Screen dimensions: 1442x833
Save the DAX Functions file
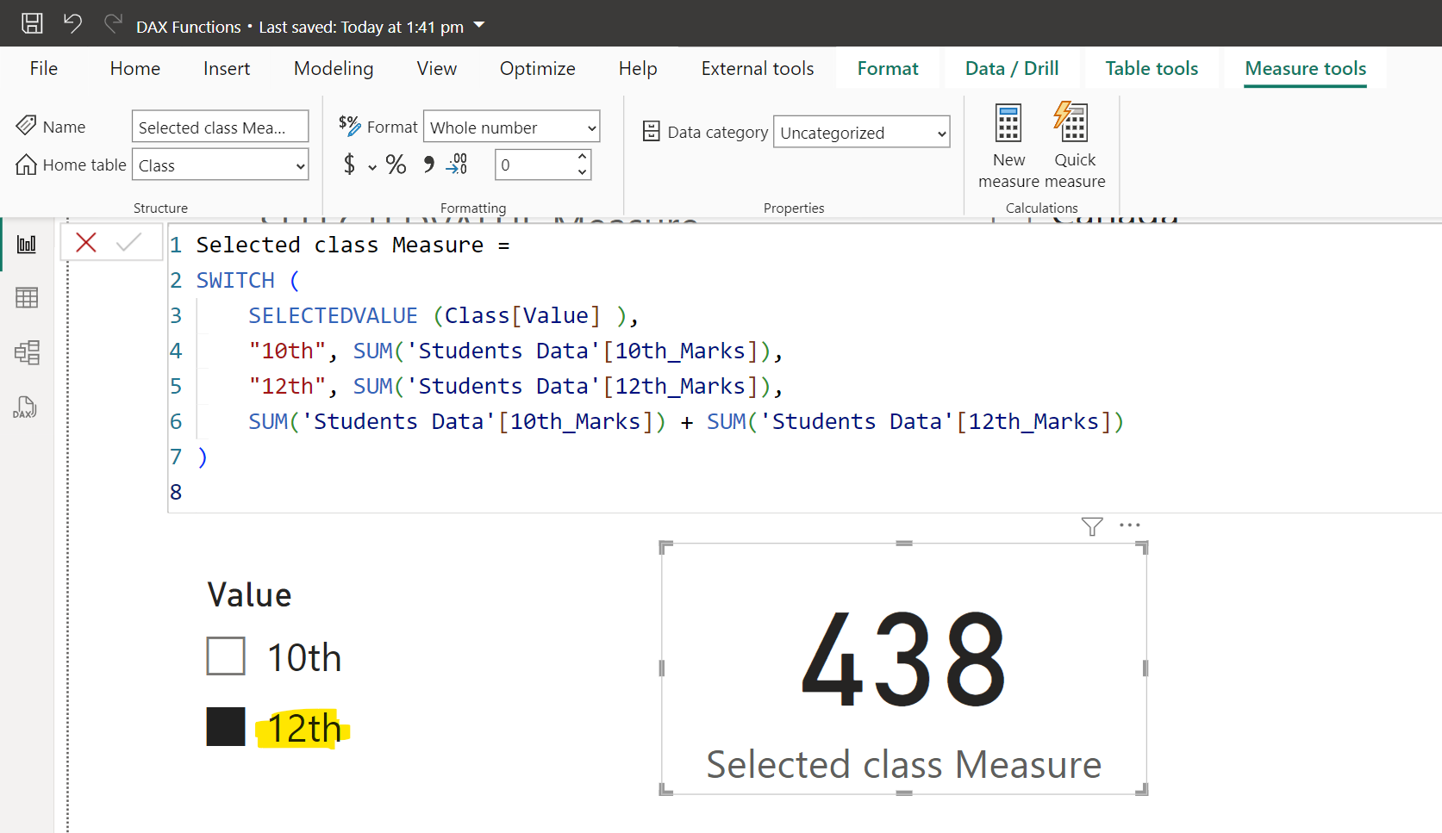[31, 23]
